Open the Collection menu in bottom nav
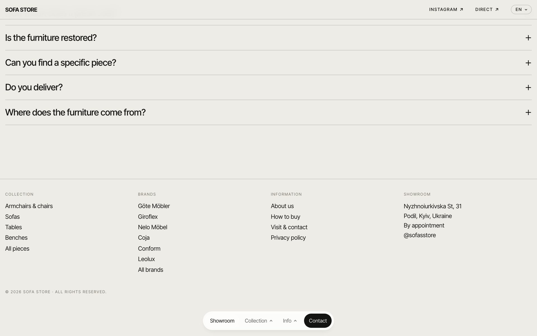 coord(258,321)
